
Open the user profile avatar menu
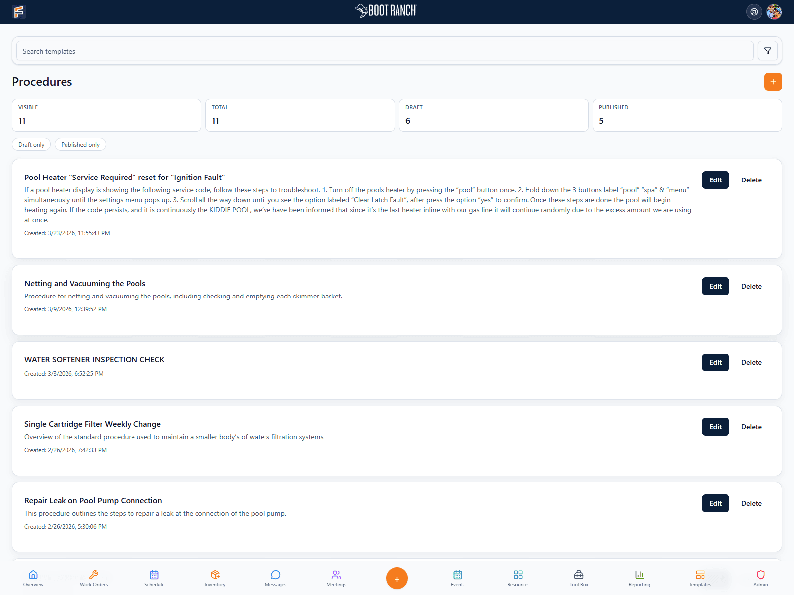click(x=774, y=12)
